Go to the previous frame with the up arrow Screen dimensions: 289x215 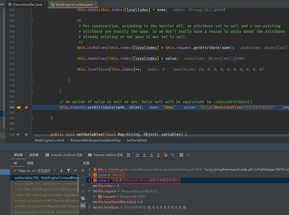(54, 171)
